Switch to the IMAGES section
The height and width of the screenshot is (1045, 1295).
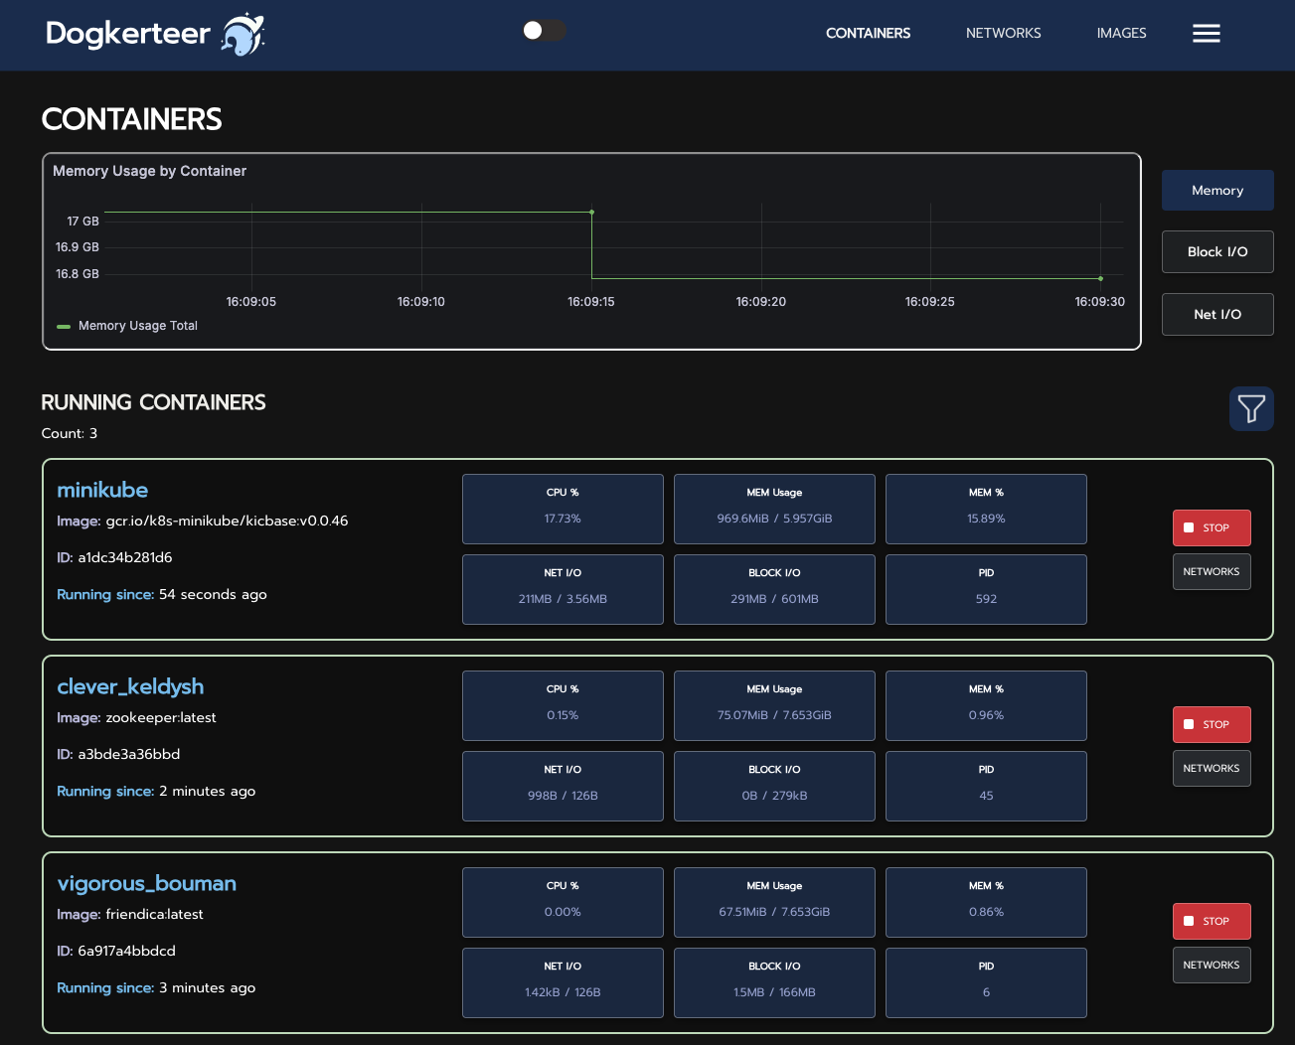1121,33
